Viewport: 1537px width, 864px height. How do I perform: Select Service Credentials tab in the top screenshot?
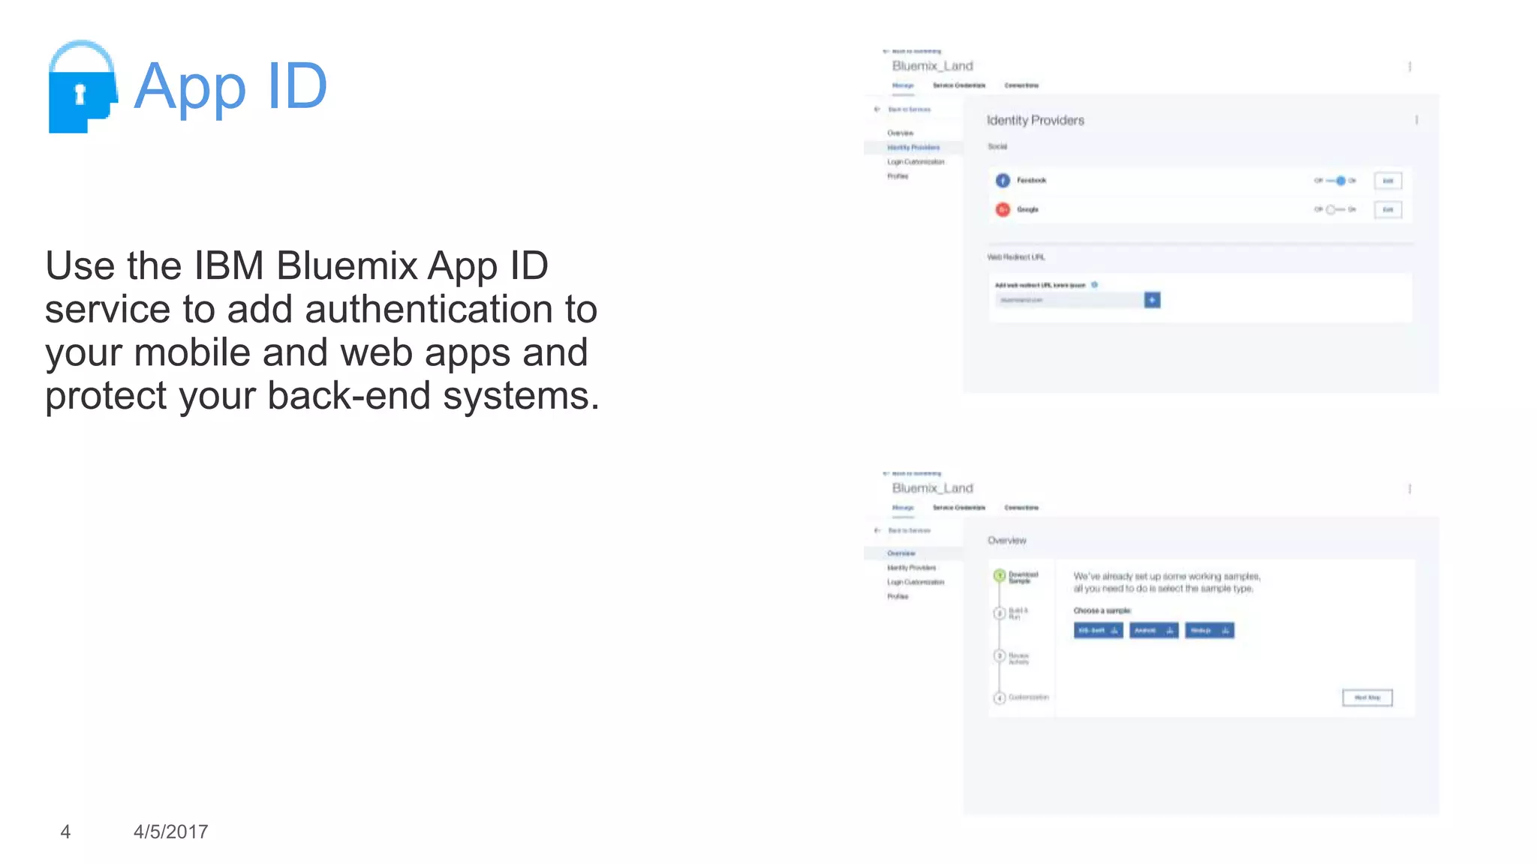coord(958,85)
